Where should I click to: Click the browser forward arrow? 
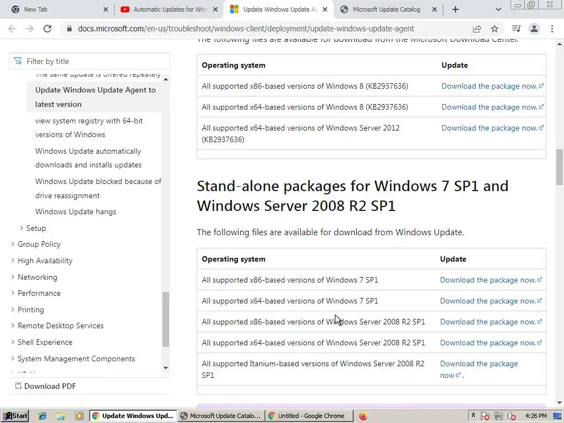tap(30, 29)
